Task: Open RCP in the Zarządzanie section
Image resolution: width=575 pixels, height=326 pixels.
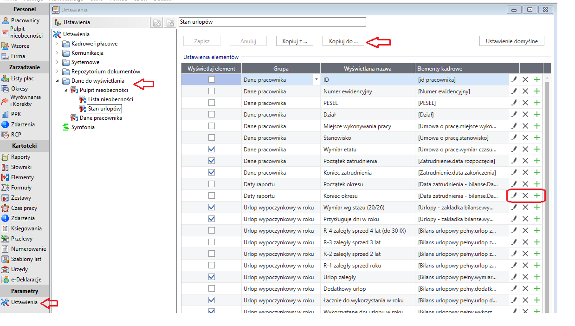Action: tap(16, 135)
